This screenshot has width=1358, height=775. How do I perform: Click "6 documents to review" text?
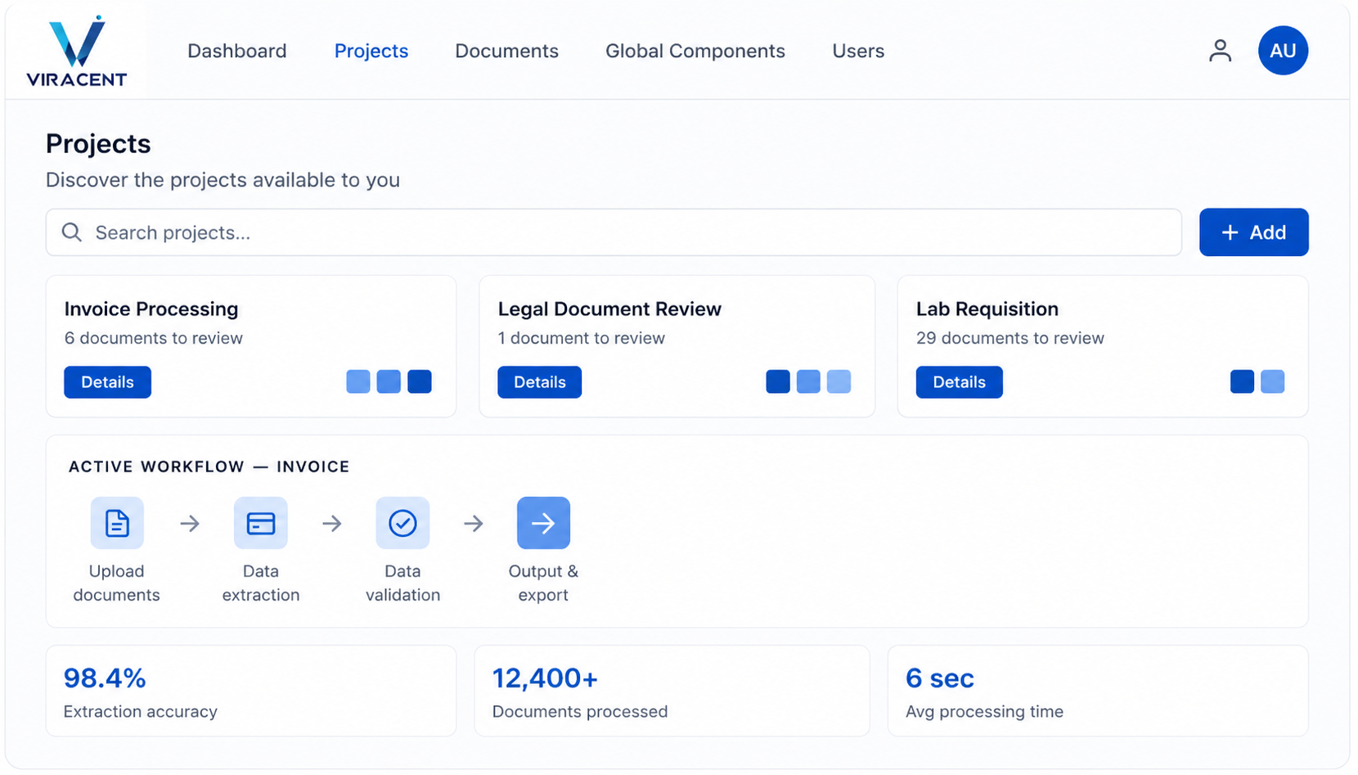[154, 338]
